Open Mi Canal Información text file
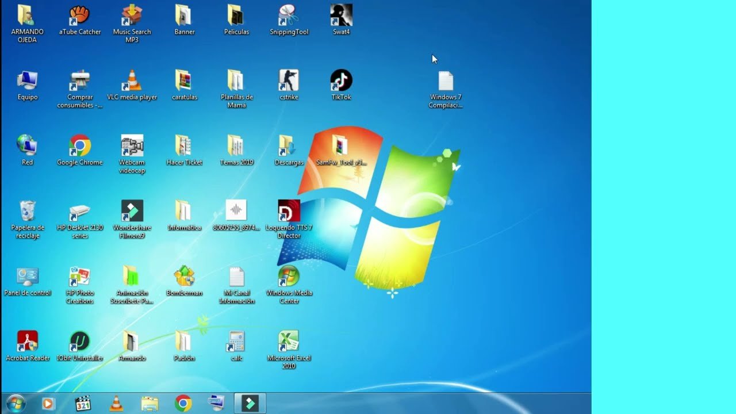This screenshot has width=736, height=414. click(236, 285)
